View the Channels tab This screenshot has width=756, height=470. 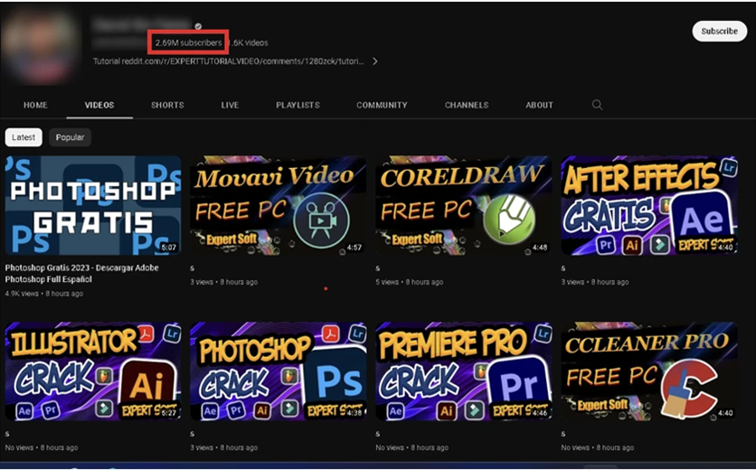point(466,105)
